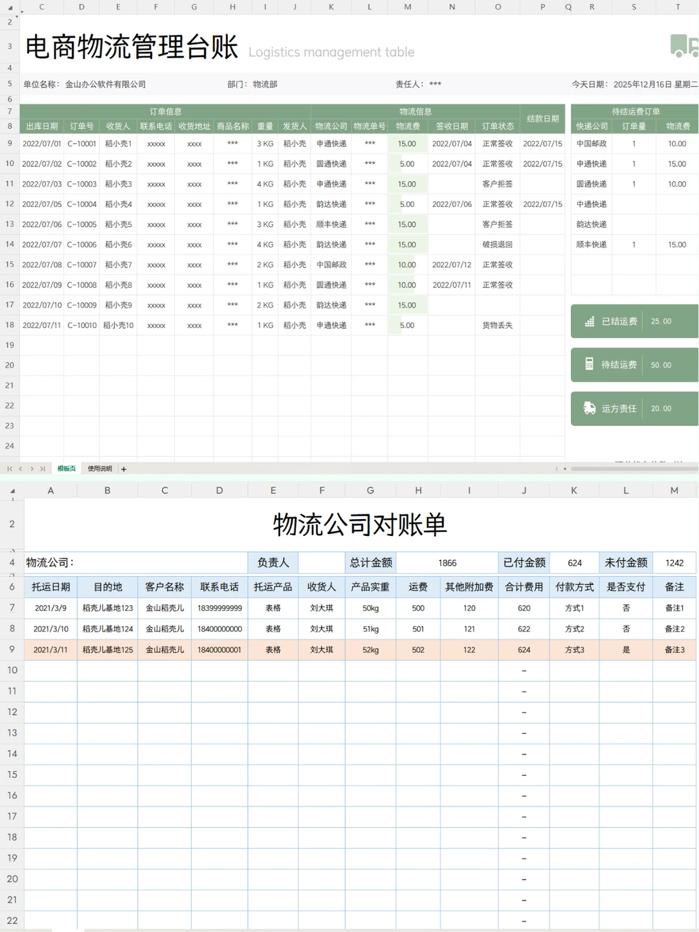
Task: Toggle 是否支付 to 是 for the 2021/3/9 row
Action: tap(625, 608)
